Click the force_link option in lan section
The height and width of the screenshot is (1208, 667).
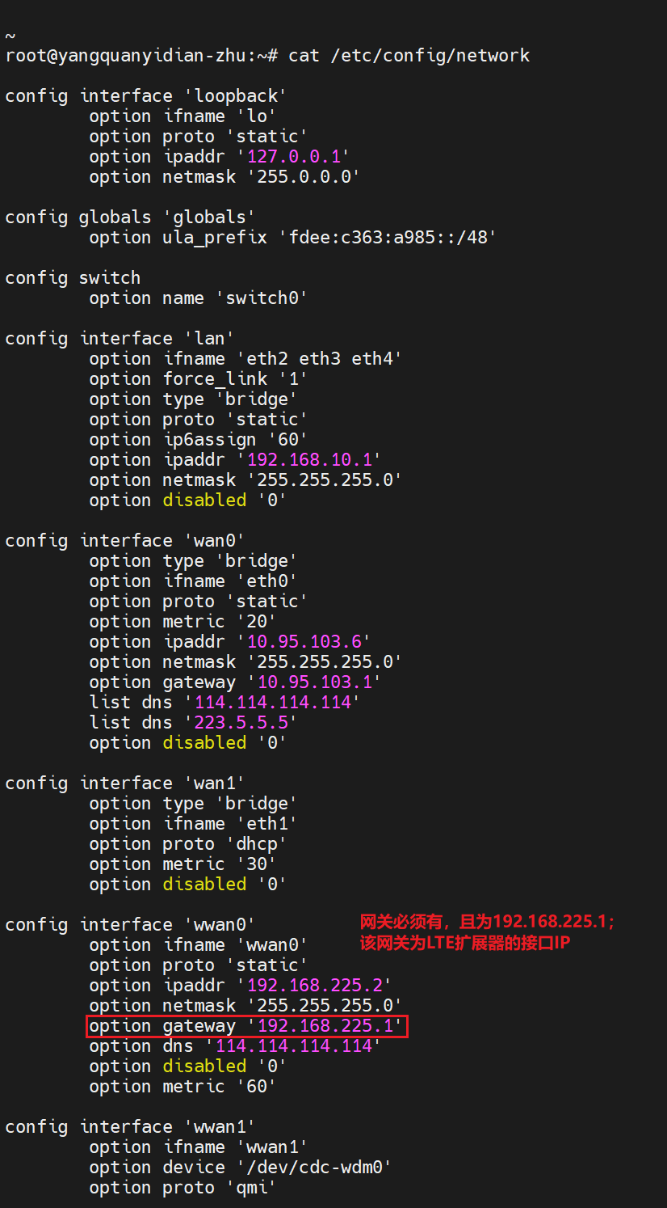pos(215,379)
